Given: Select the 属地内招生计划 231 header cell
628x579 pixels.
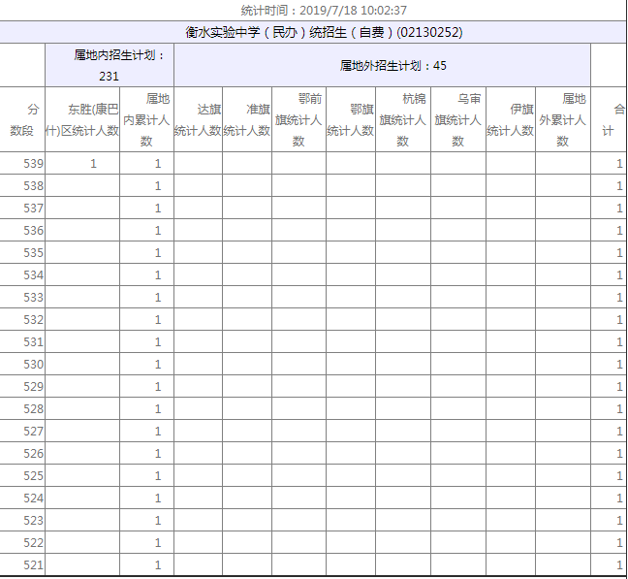Looking at the screenshot, I should tap(109, 65).
